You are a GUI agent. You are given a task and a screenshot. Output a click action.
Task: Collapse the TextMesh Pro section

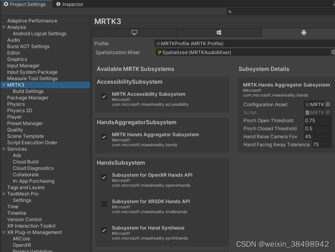click(x=4, y=194)
